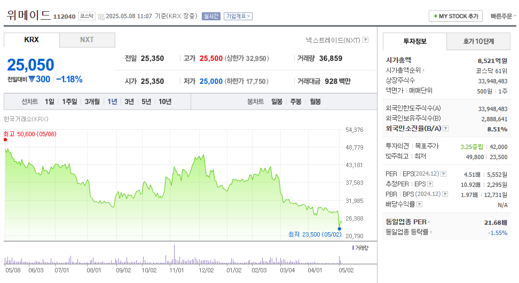Viewport: 519px width, 283px height.
Task: Click the 거래대금 value 928 백만
Action: (x=337, y=81)
